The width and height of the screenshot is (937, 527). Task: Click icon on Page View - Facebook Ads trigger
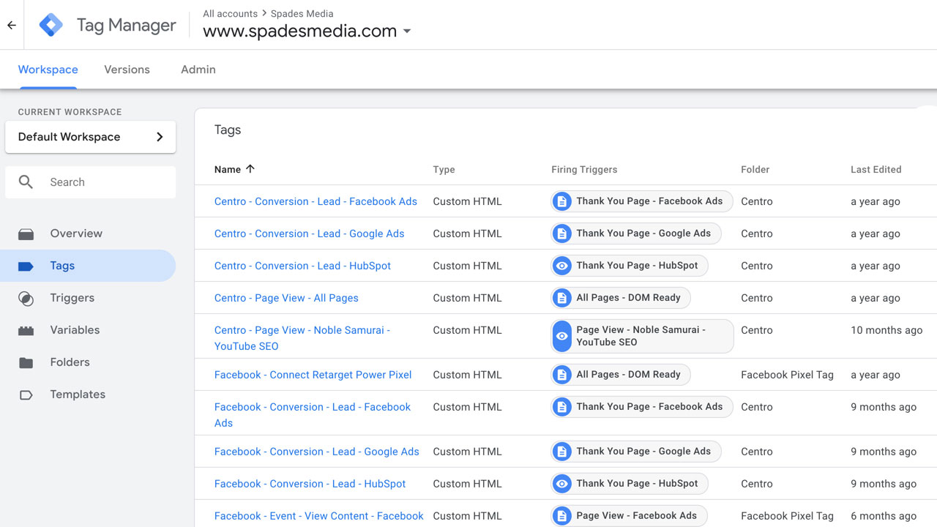pos(562,516)
